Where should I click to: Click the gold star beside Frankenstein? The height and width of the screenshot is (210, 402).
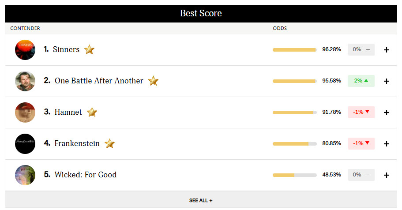click(x=109, y=143)
